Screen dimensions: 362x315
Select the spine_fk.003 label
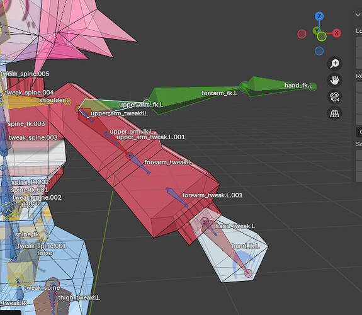click(26, 124)
